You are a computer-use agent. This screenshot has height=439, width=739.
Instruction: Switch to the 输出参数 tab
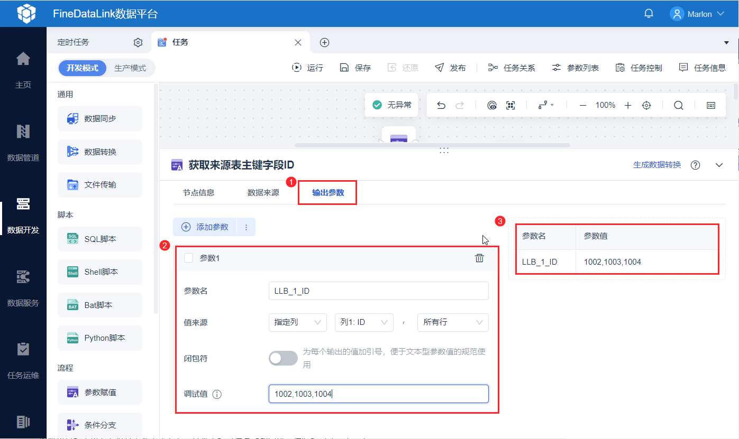(x=328, y=193)
